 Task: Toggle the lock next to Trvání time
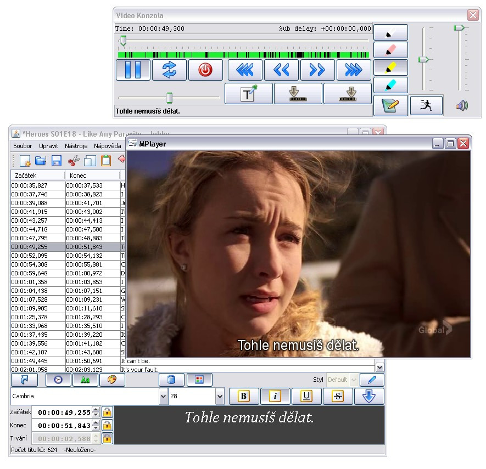[107, 438]
